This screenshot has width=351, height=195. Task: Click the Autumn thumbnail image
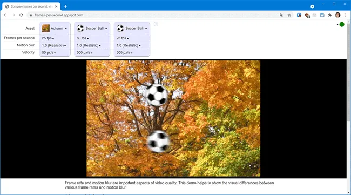coord(46,29)
